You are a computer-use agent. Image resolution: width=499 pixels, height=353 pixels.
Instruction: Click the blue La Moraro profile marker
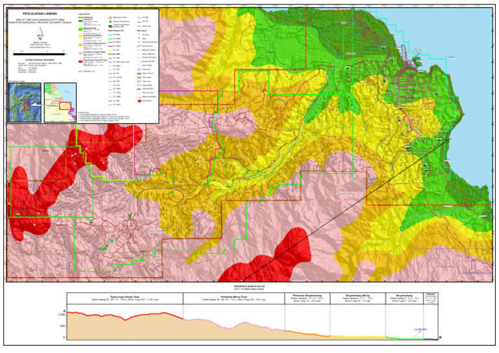(x=420, y=330)
